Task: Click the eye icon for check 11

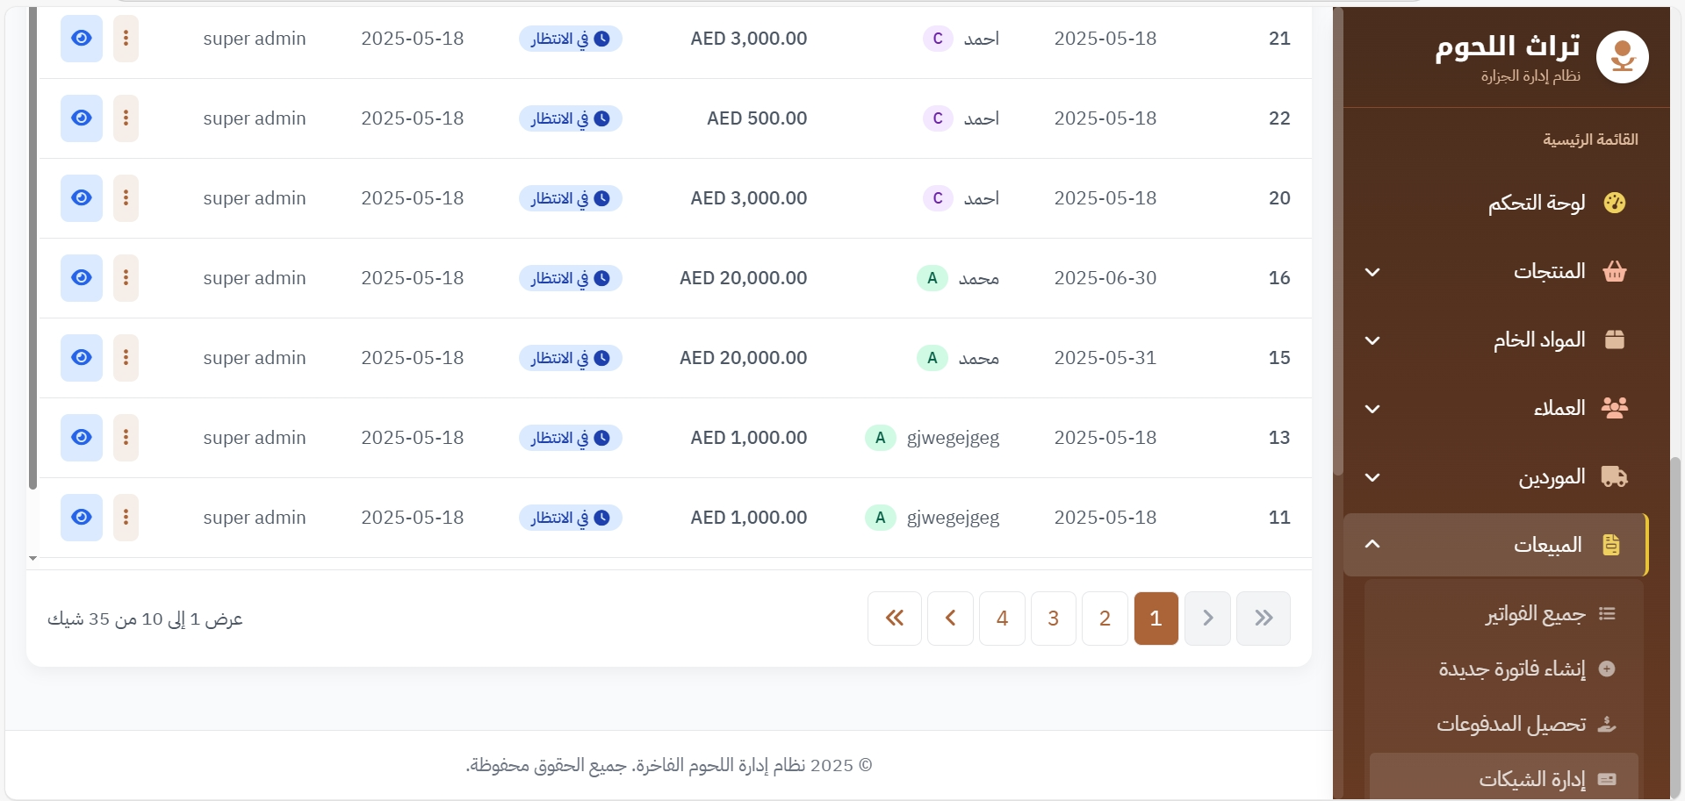Action: point(81,518)
